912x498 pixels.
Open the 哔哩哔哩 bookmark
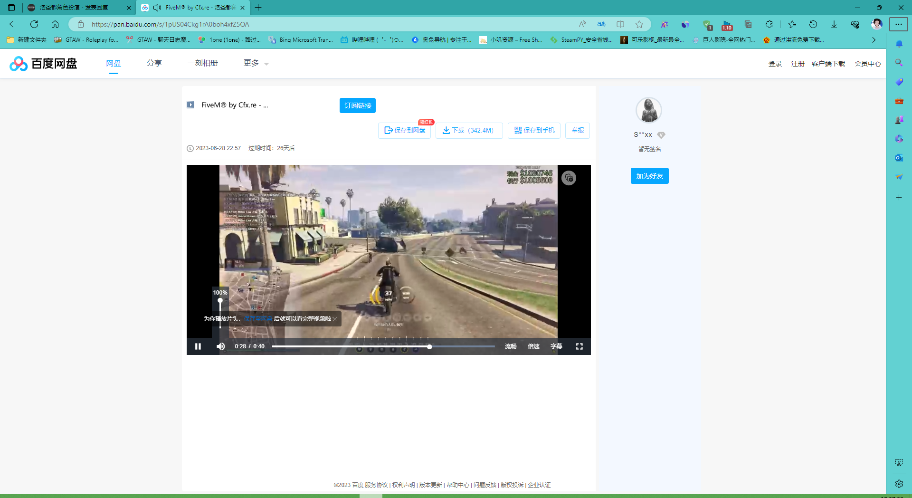coord(372,40)
